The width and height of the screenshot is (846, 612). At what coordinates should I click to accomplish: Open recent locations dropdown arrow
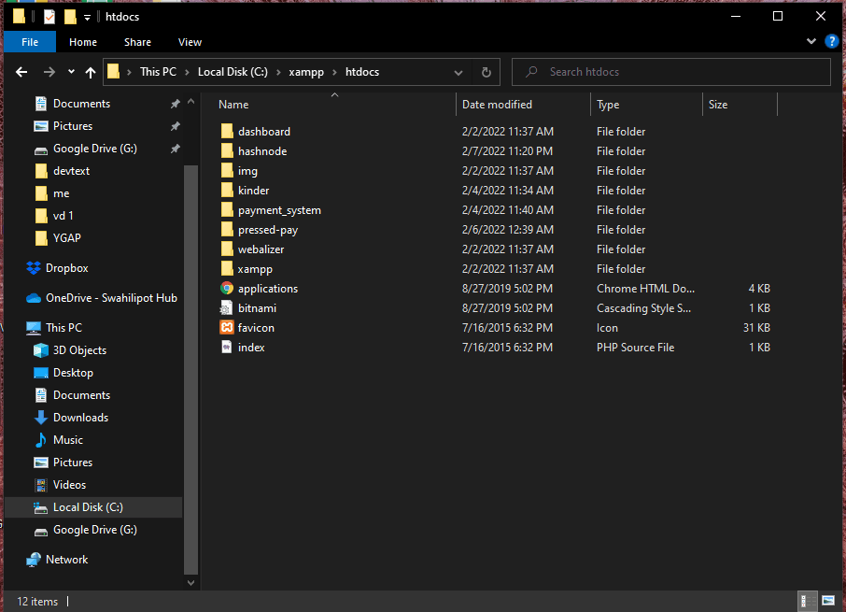pyautogui.click(x=71, y=71)
